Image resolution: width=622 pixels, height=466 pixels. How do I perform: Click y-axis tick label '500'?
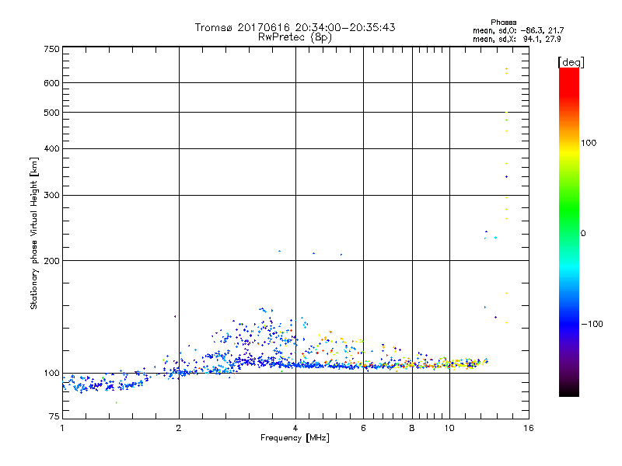pos(51,113)
